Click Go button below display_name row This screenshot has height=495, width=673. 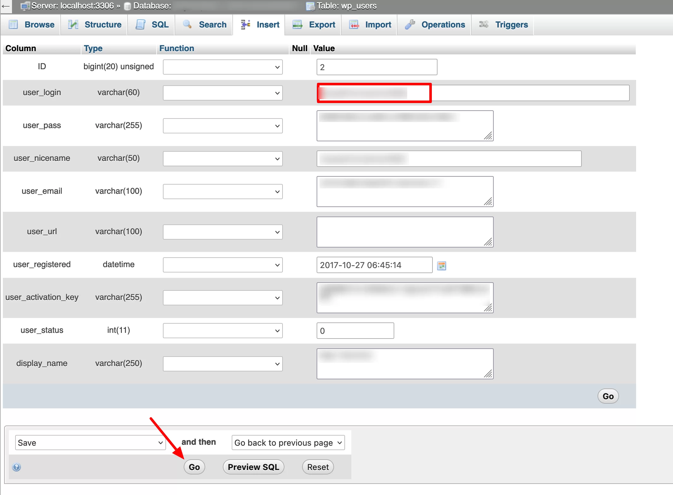pos(608,396)
